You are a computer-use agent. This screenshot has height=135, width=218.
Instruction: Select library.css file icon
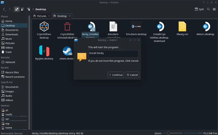(x=182, y=26)
